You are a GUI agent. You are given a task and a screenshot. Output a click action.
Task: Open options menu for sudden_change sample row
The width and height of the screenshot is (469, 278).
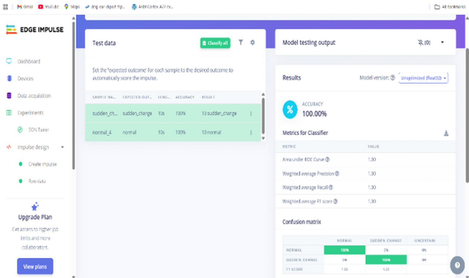pyautogui.click(x=251, y=114)
